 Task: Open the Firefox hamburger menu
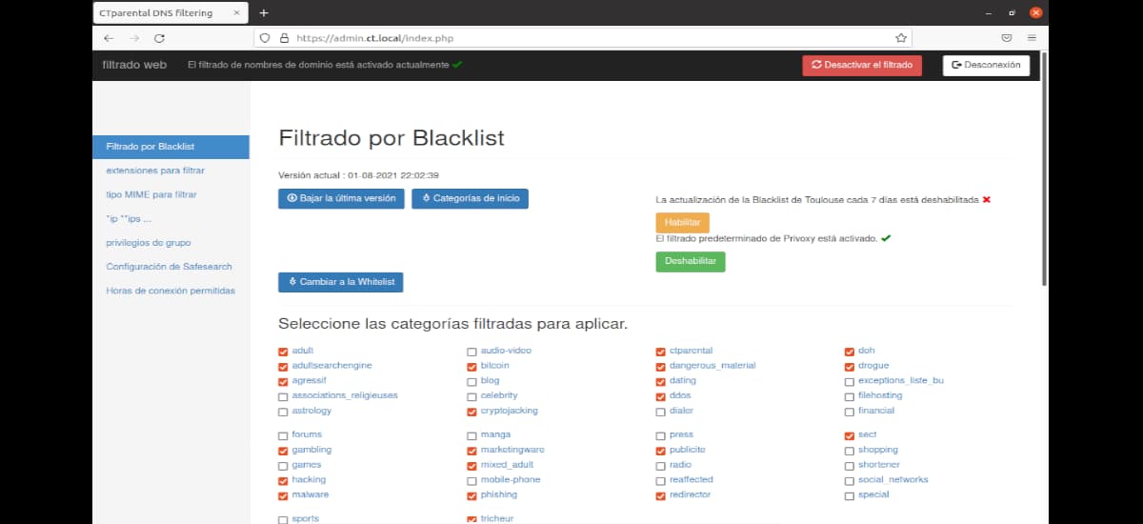pyautogui.click(x=1032, y=38)
